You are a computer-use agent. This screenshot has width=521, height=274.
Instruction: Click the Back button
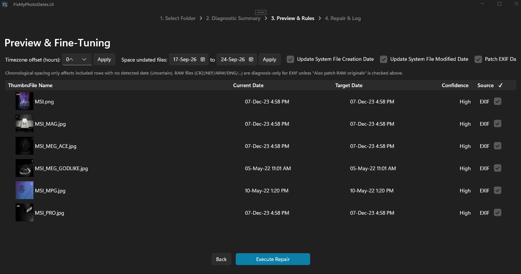coord(221,259)
